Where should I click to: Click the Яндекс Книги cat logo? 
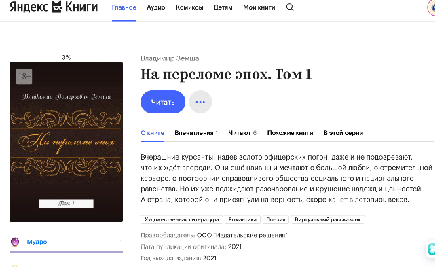56,7
